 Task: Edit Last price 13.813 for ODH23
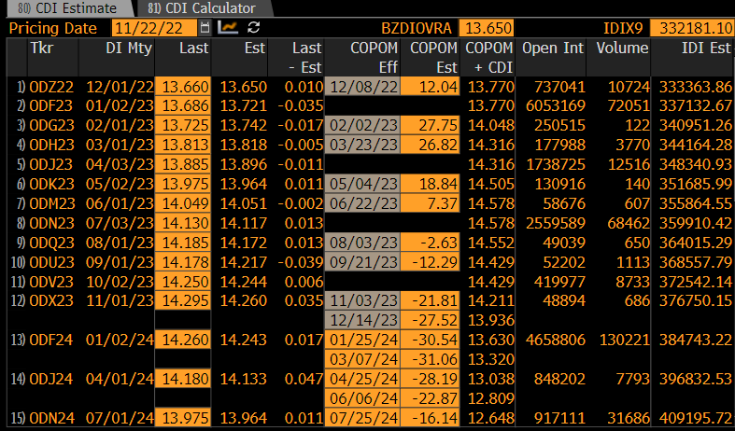pyautogui.click(x=183, y=145)
